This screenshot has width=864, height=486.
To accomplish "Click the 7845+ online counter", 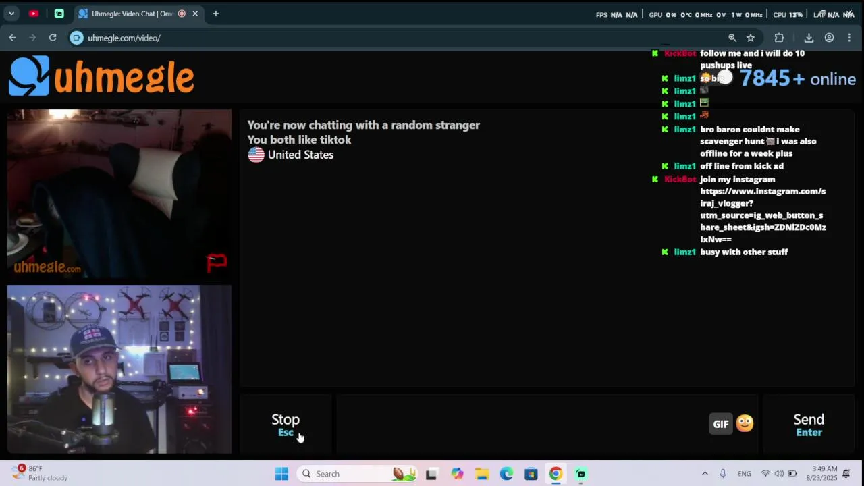I will pos(798,78).
